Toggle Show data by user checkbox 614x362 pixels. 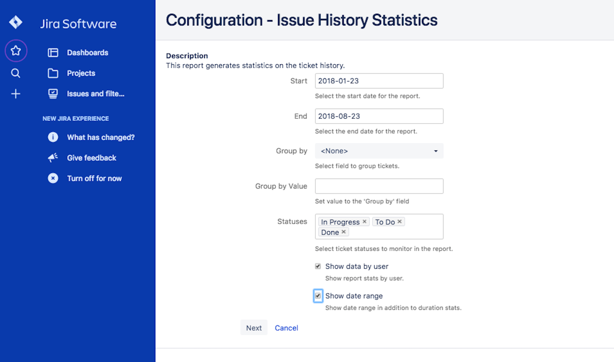318,266
